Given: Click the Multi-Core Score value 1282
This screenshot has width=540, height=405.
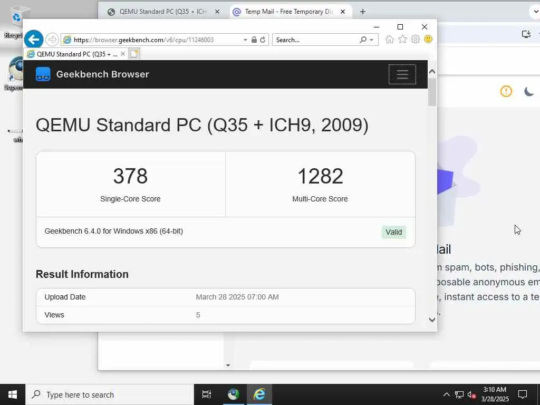Looking at the screenshot, I should (320, 176).
